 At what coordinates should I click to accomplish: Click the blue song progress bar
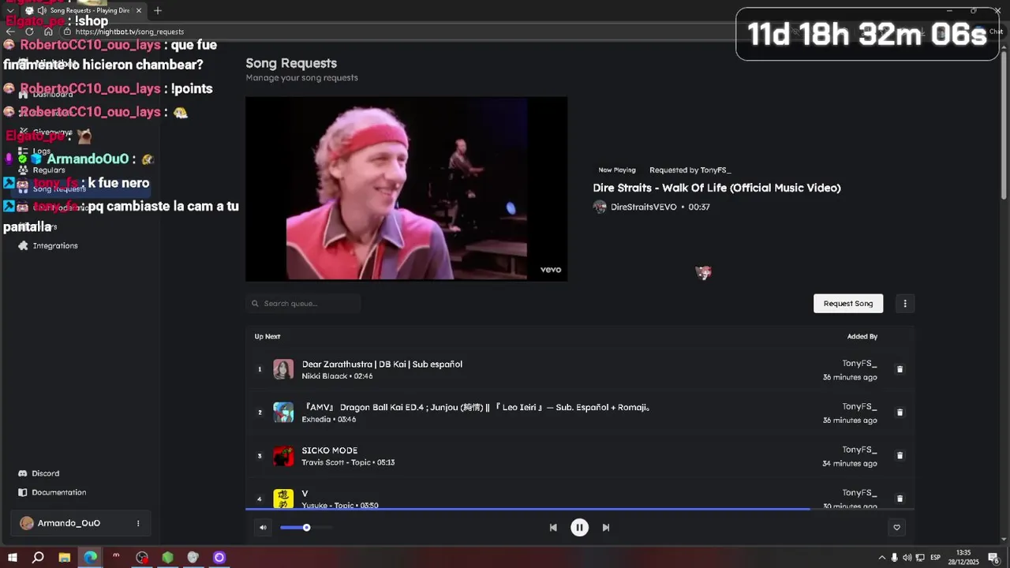coord(527,509)
